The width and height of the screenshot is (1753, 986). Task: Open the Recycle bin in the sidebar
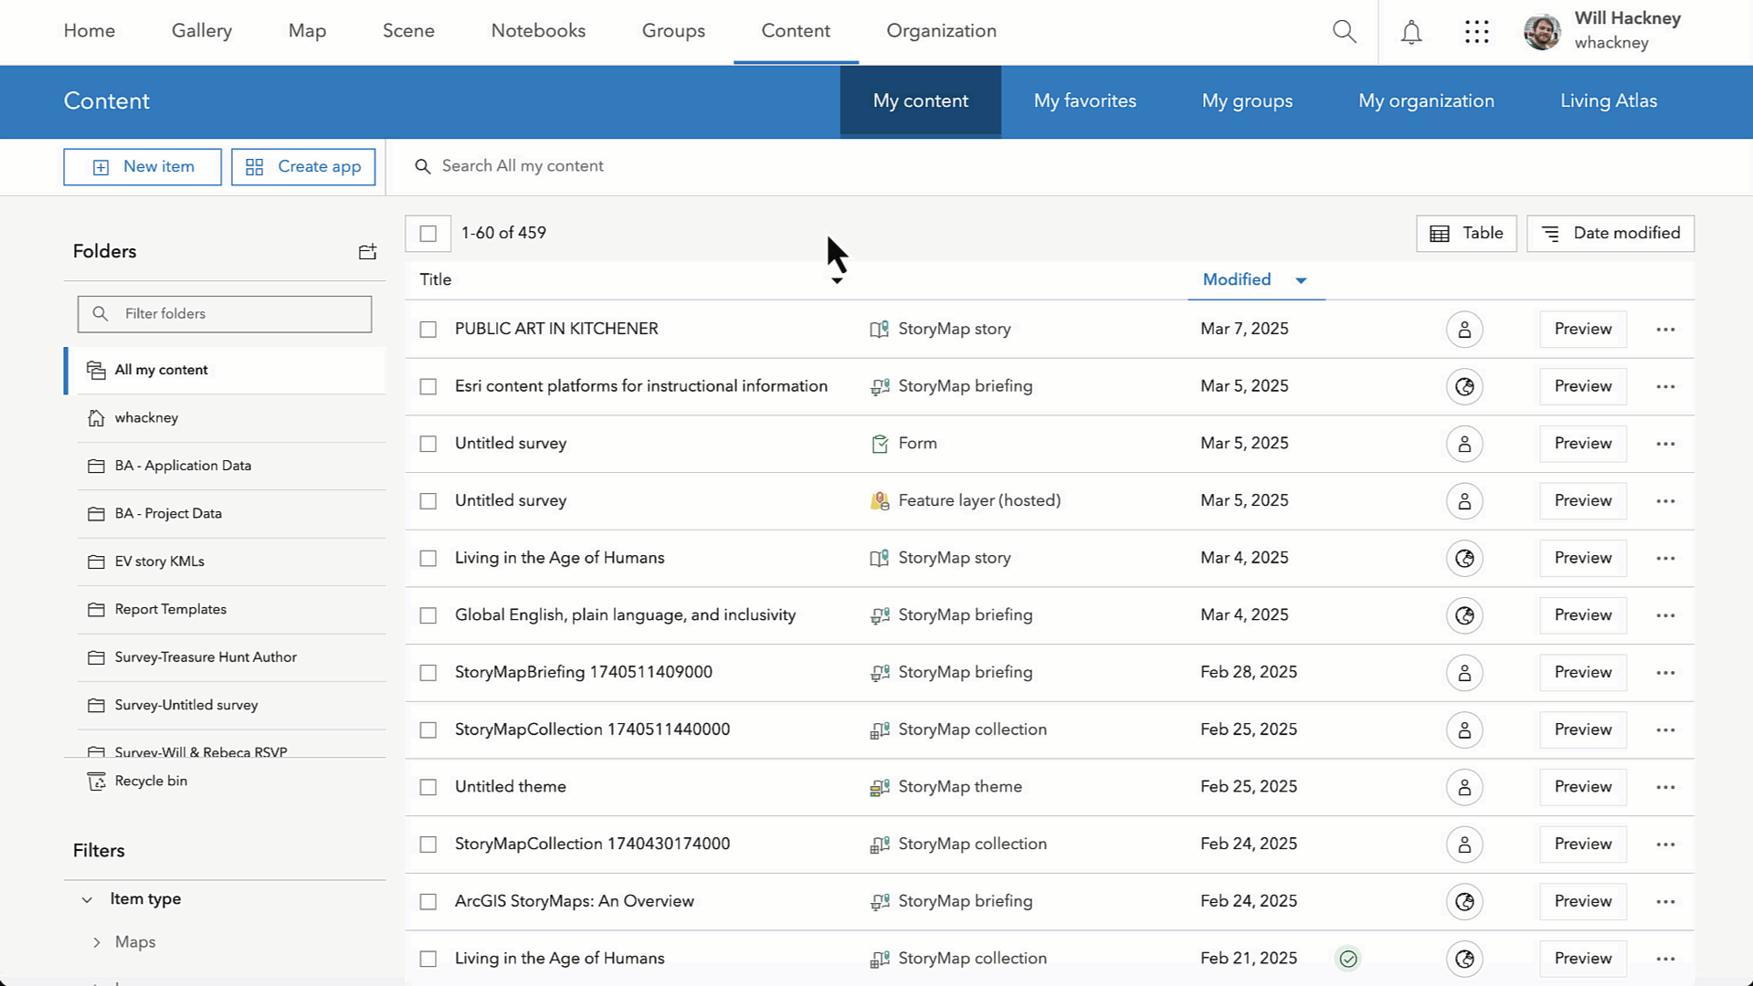click(150, 781)
